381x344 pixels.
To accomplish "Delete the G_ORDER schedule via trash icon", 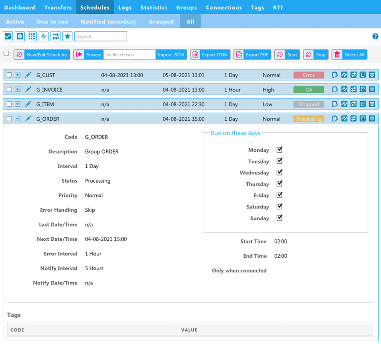I will pos(372,118).
